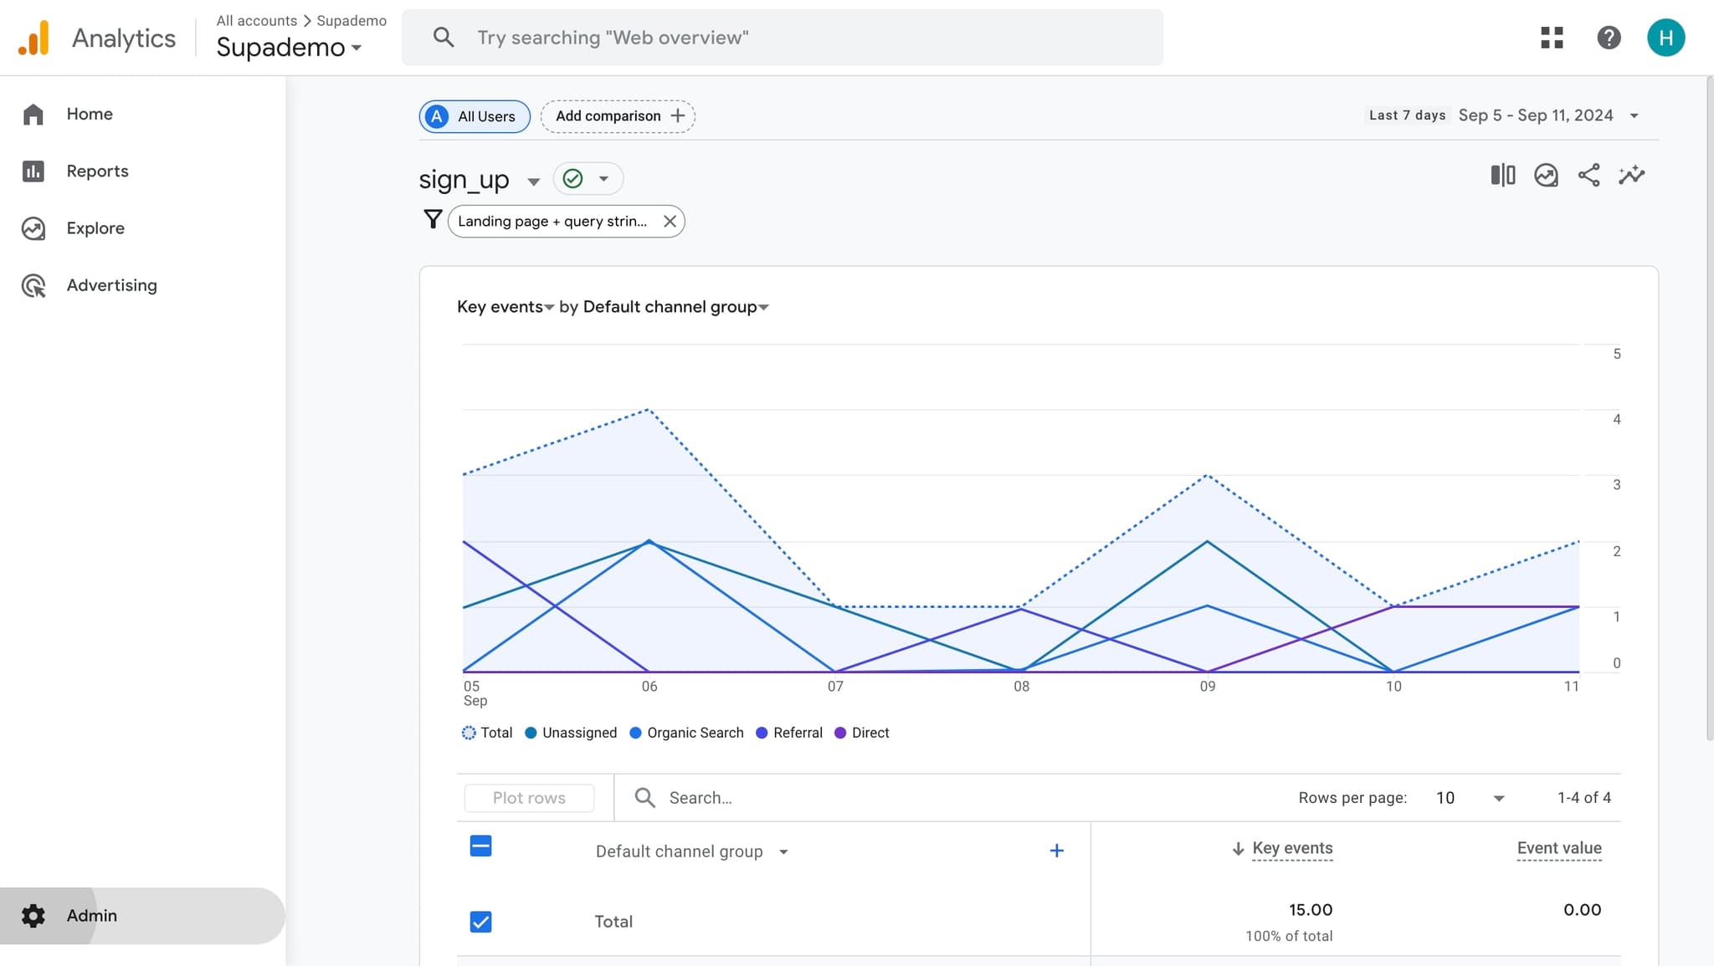Click the plus icon to add dimension

1056,851
